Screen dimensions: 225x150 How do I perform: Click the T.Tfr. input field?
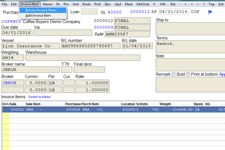pyautogui.click(x=67, y=70)
